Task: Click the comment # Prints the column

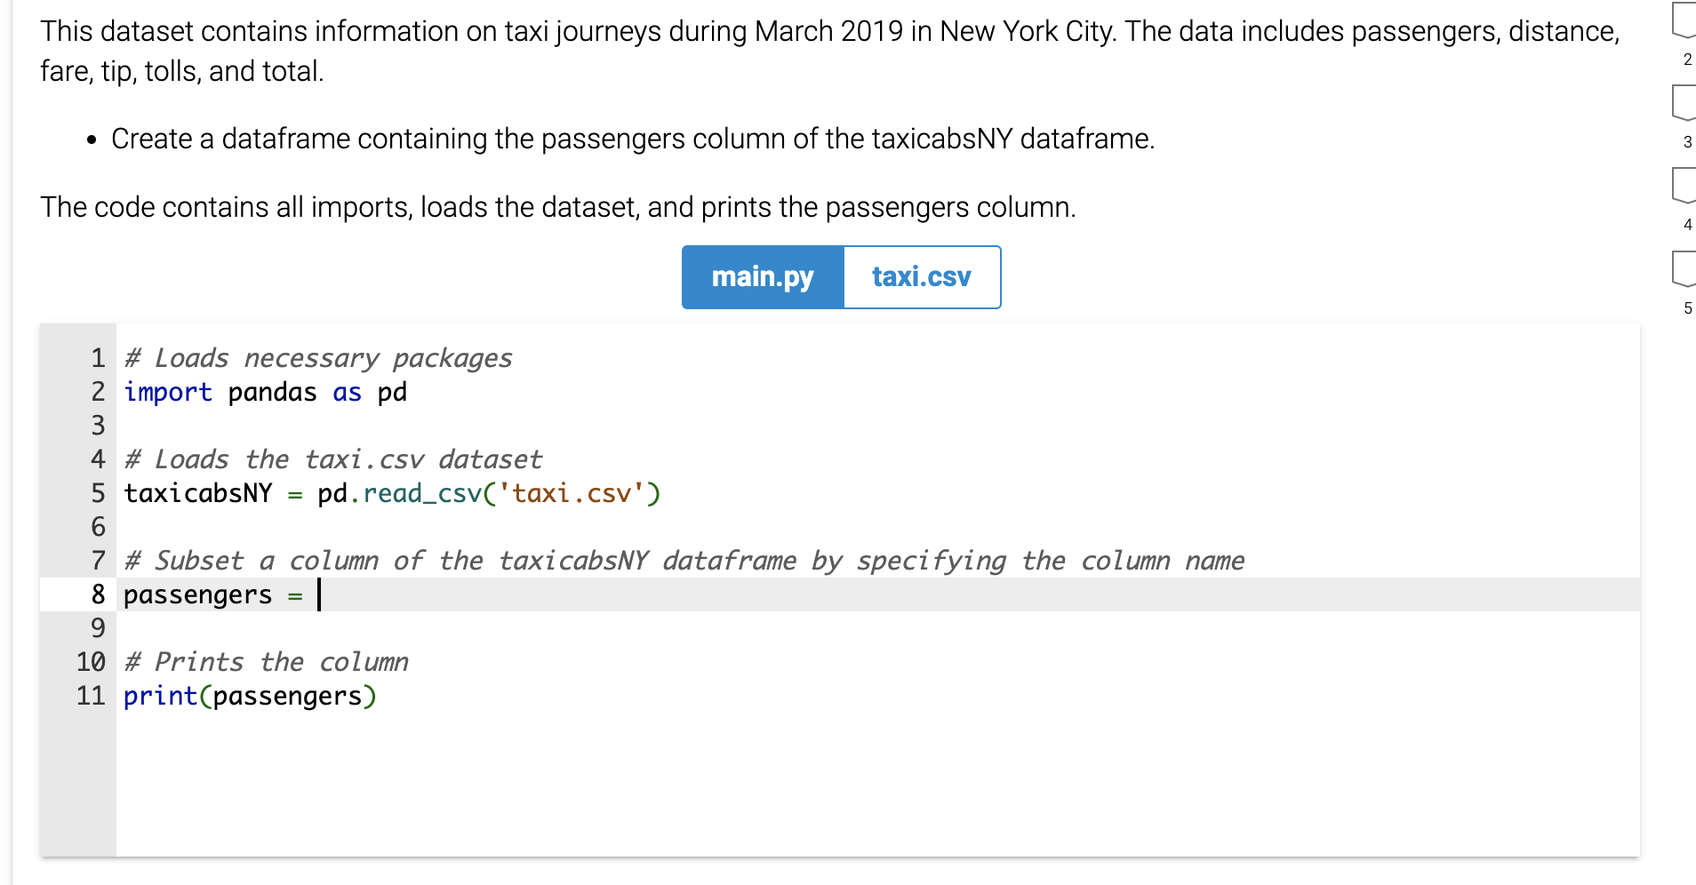Action: point(266,661)
